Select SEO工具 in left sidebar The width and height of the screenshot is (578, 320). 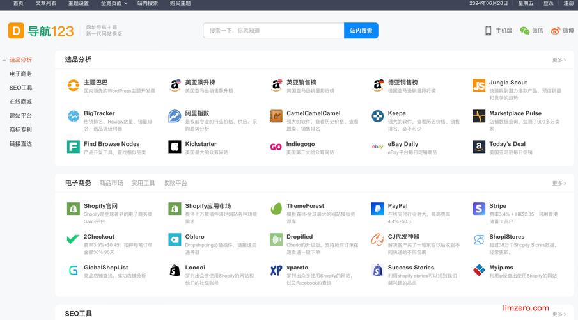(x=21, y=88)
